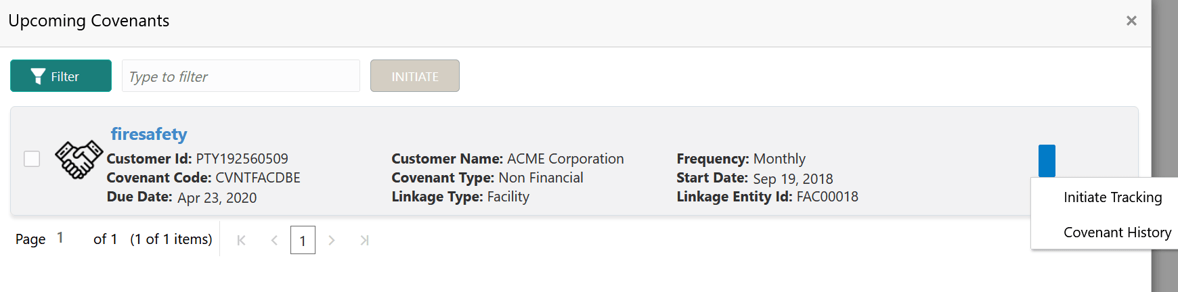
Task: Choose Initiate Tracking from menu
Action: point(1112,197)
